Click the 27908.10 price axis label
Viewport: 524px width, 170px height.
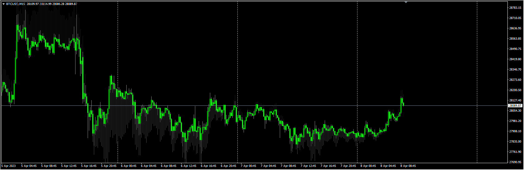tap(515, 131)
